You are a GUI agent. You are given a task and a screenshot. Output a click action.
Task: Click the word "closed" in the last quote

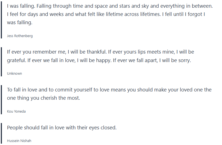pos(108,128)
